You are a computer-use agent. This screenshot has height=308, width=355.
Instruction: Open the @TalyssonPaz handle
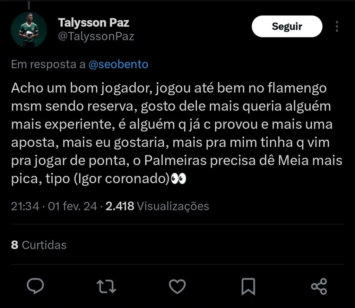(96, 37)
